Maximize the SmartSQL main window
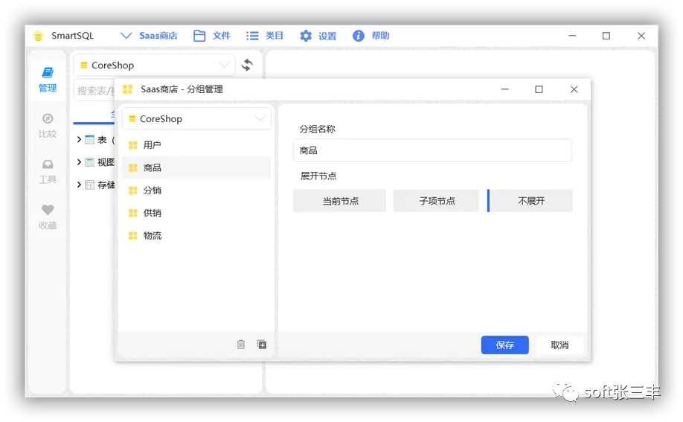The width and height of the screenshot is (683, 422). pyautogui.click(x=606, y=36)
